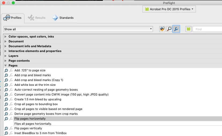The image size is (222, 136).
Task: Click wrench icon for Crop all pages to bounding box
Action: pyautogui.click(x=11, y=104)
